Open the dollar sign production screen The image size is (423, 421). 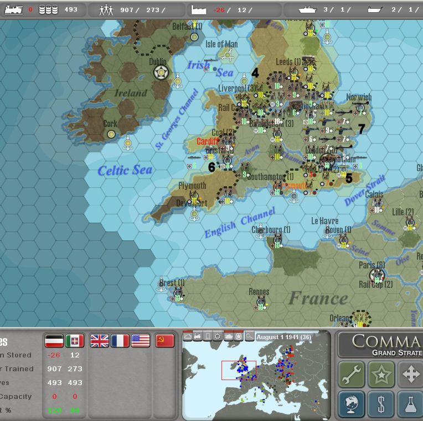pos(381,404)
